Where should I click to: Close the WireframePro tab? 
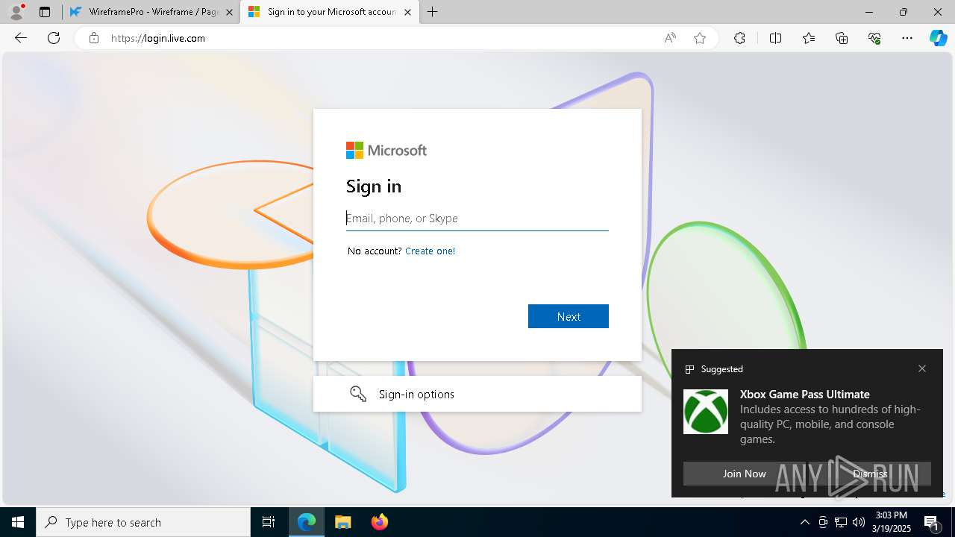(x=229, y=13)
